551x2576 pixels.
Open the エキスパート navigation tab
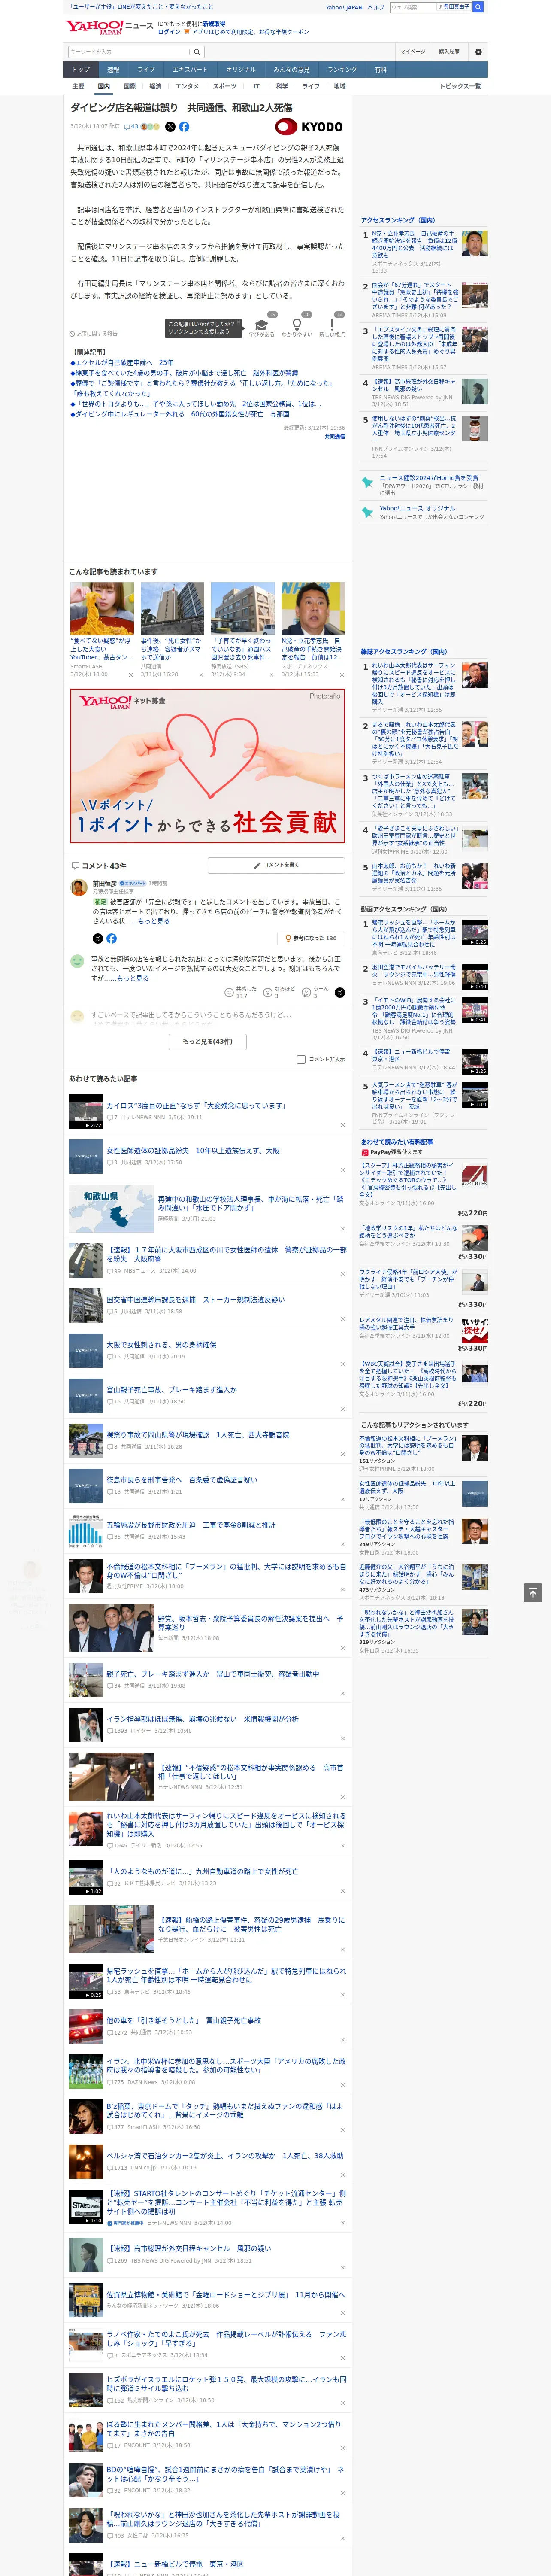[x=190, y=70]
